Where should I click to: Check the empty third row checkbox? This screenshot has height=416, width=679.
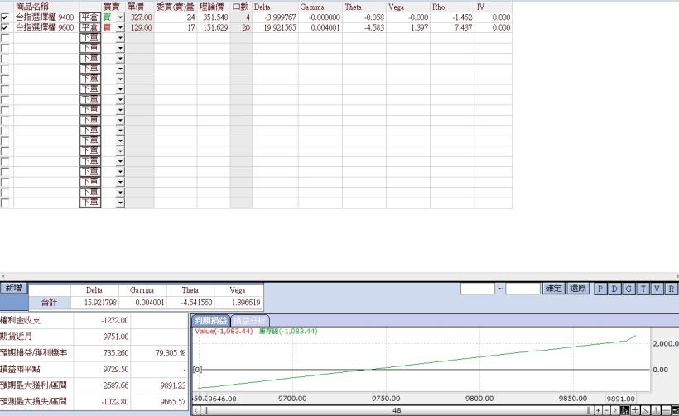click(x=6, y=38)
